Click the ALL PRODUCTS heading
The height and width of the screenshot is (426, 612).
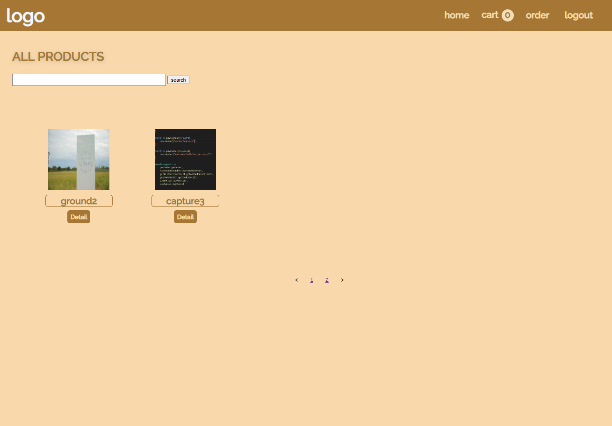coord(58,57)
